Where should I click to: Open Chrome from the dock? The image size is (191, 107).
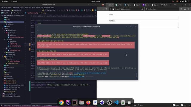click(x=61, y=102)
